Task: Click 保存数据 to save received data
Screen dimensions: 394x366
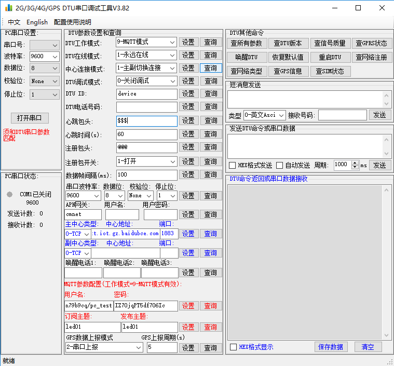Action: [331, 347]
